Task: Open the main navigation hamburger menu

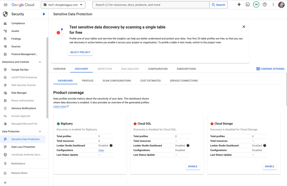Action: pyautogui.click(x=6, y=5)
